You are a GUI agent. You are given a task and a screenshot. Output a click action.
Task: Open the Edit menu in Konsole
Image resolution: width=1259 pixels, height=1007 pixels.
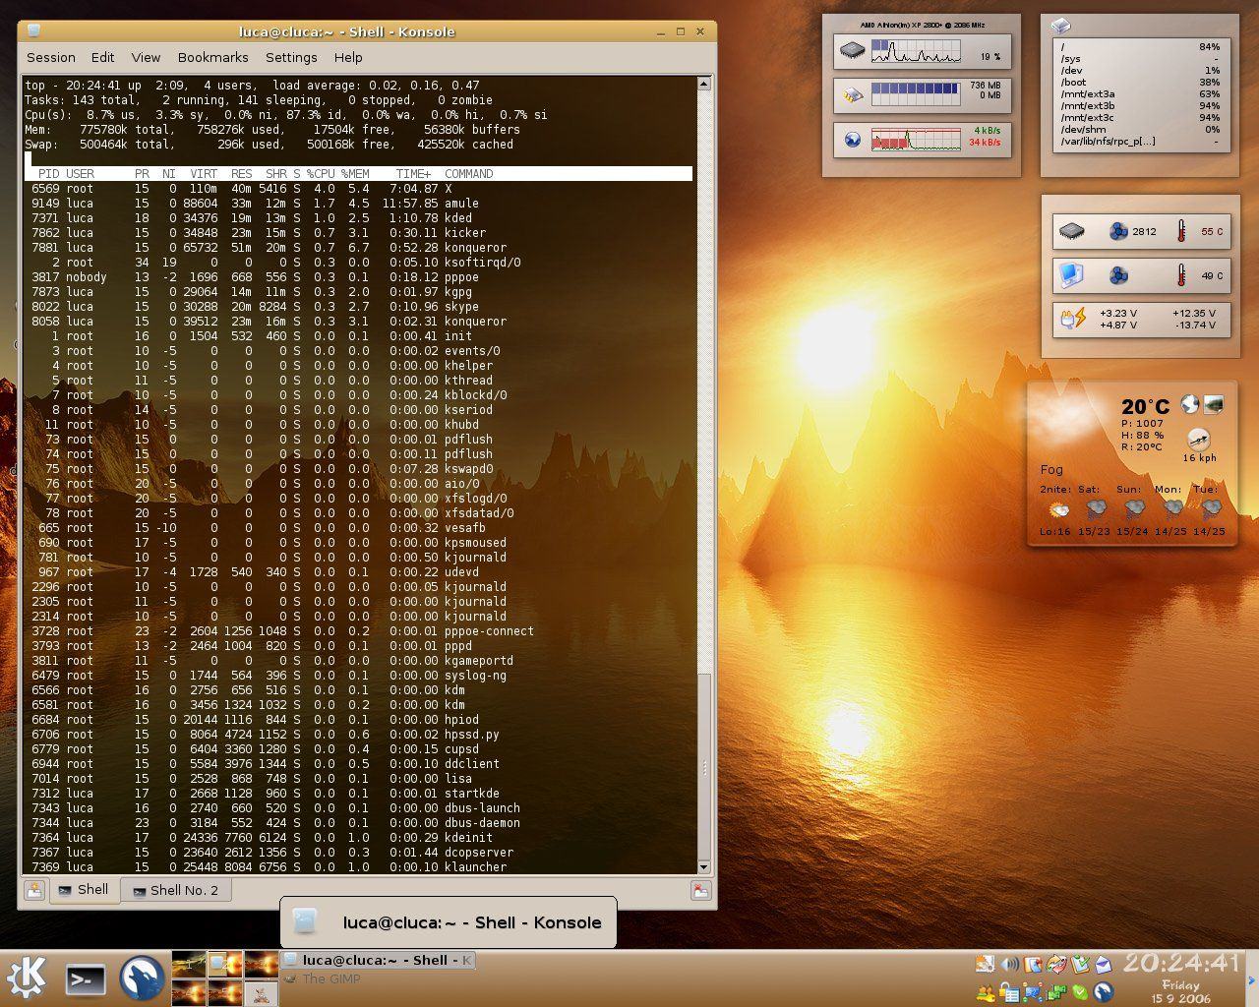(x=102, y=58)
